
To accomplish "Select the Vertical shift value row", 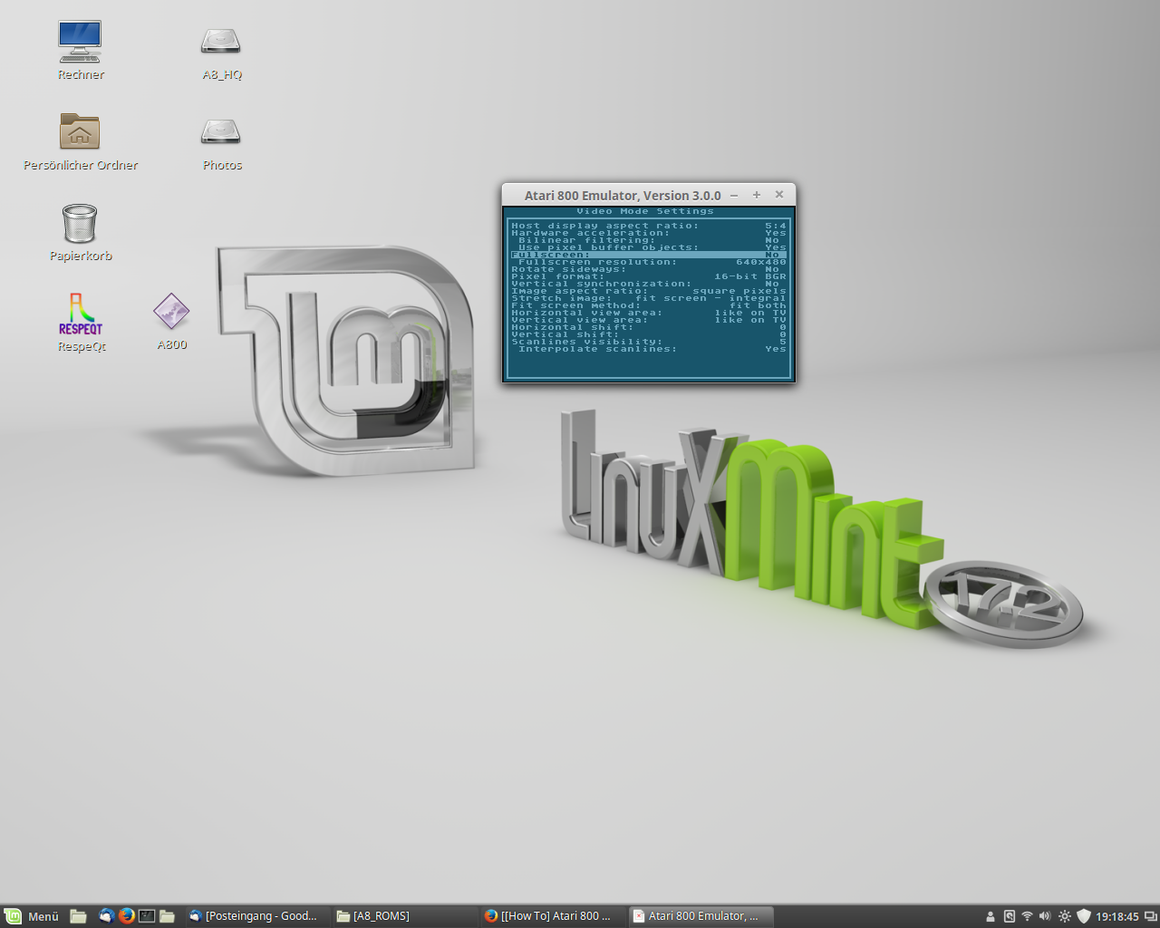I will (649, 334).
